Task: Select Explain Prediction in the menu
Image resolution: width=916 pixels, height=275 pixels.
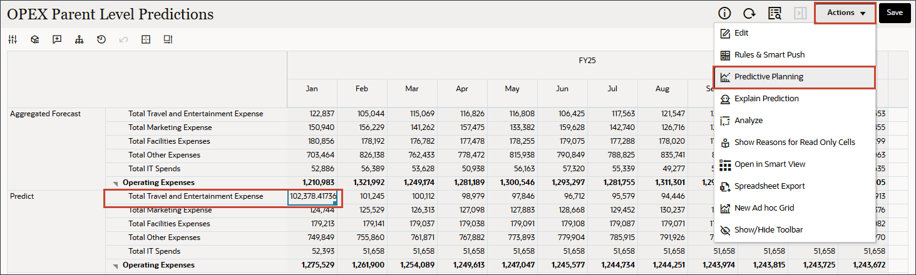Action: click(795, 99)
